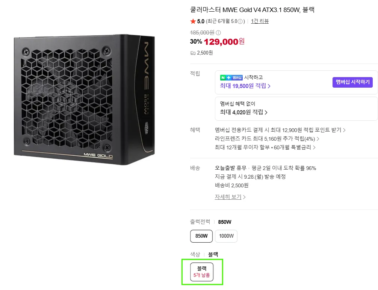
Task: Click the chevron after 최대 4,020원 적립
Action: (266, 112)
